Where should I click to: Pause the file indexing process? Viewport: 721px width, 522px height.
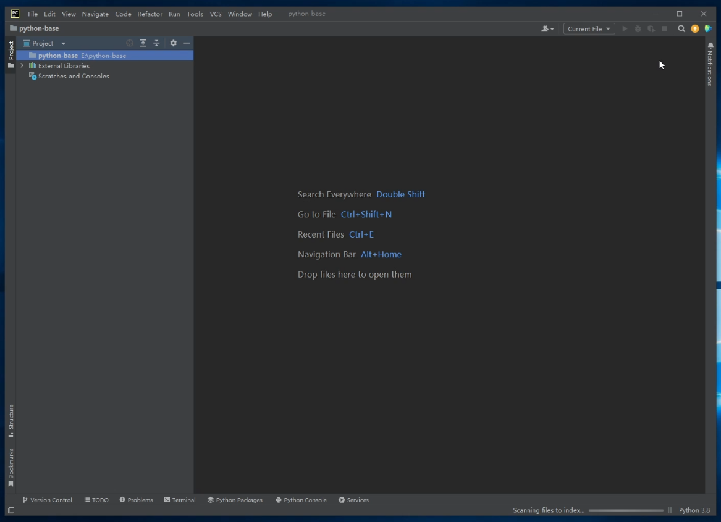tap(669, 510)
